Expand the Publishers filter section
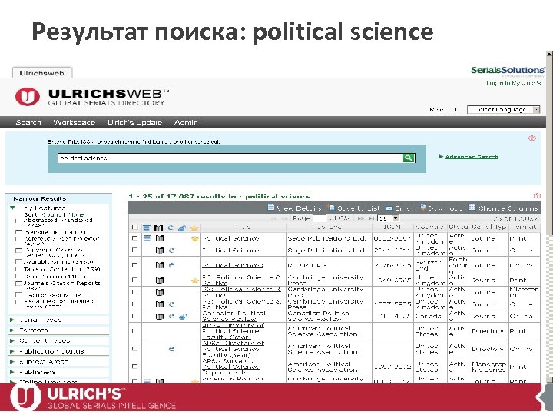553x415 pixels. click(13, 372)
